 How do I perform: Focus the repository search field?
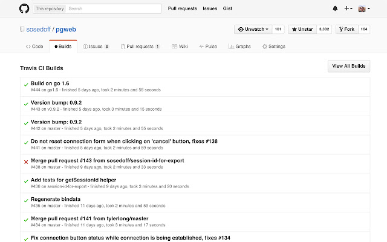[x=114, y=8]
